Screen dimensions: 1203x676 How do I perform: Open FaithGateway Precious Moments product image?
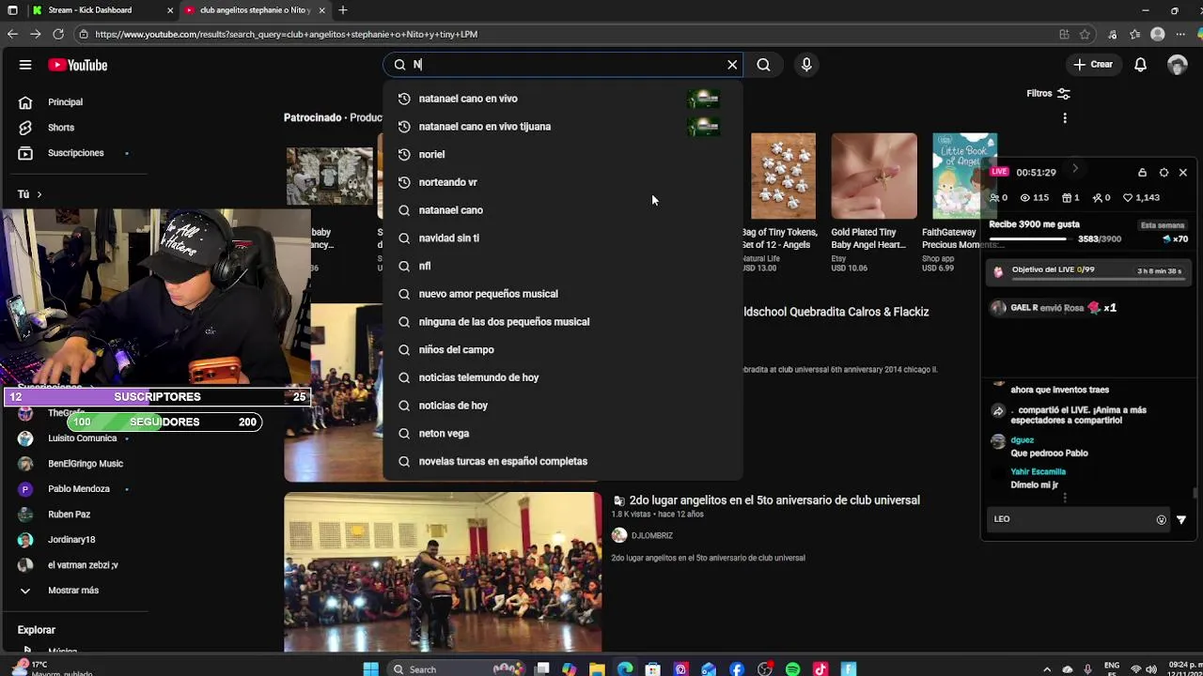tap(964, 176)
